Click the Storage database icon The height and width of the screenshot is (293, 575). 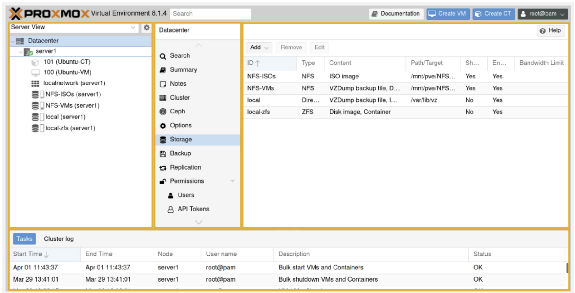pyautogui.click(x=163, y=140)
